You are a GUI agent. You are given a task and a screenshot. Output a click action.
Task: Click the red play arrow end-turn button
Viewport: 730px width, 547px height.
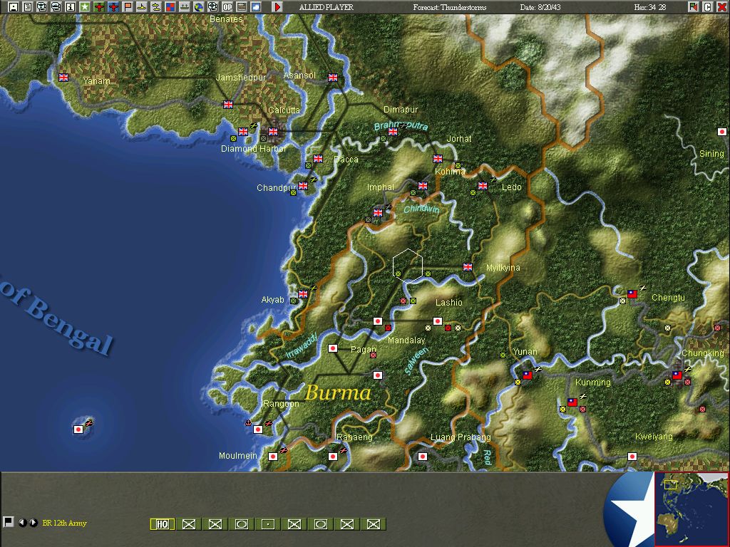(x=277, y=7)
